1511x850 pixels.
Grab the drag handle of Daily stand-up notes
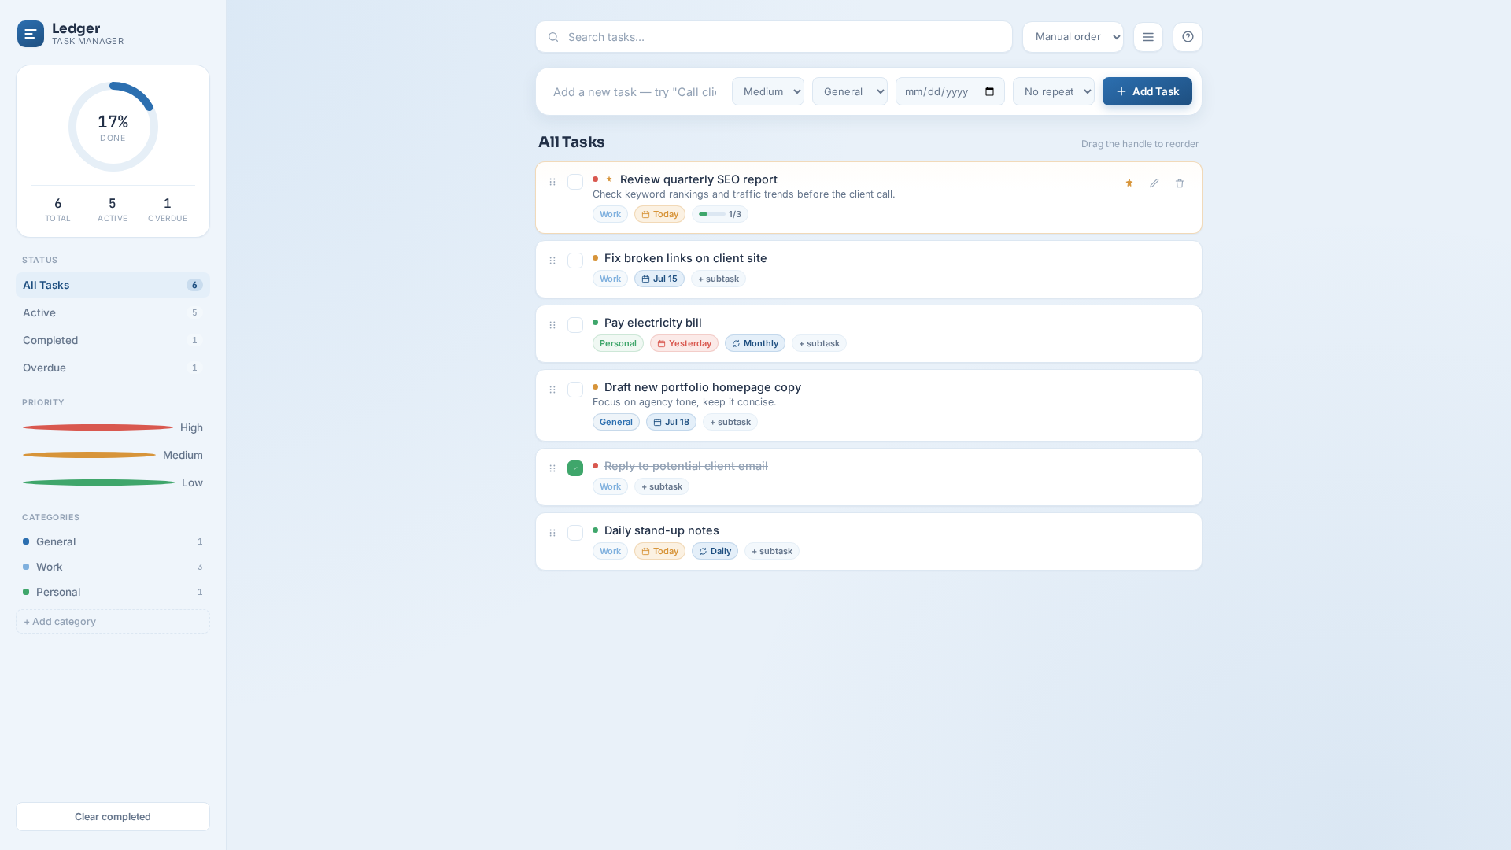pyautogui.click(x=552, y=533)
